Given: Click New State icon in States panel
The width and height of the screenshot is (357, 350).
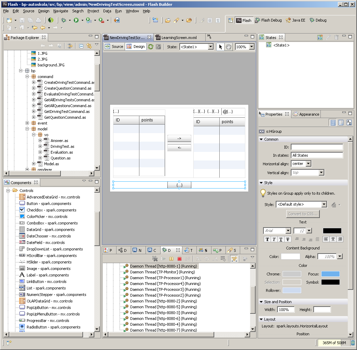Looking at the screenshot, I should click(320, 37).
